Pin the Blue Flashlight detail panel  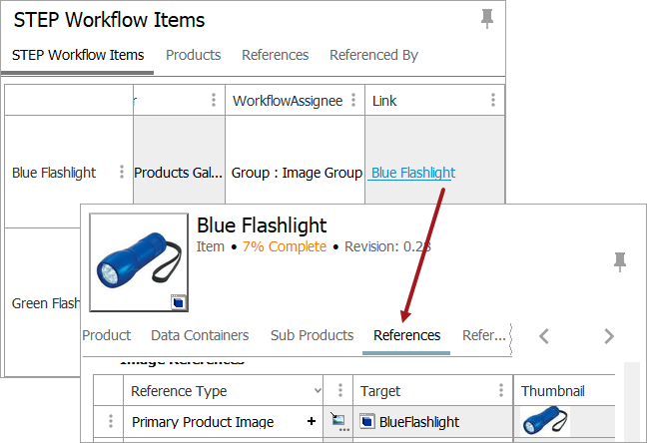point(620,261)
